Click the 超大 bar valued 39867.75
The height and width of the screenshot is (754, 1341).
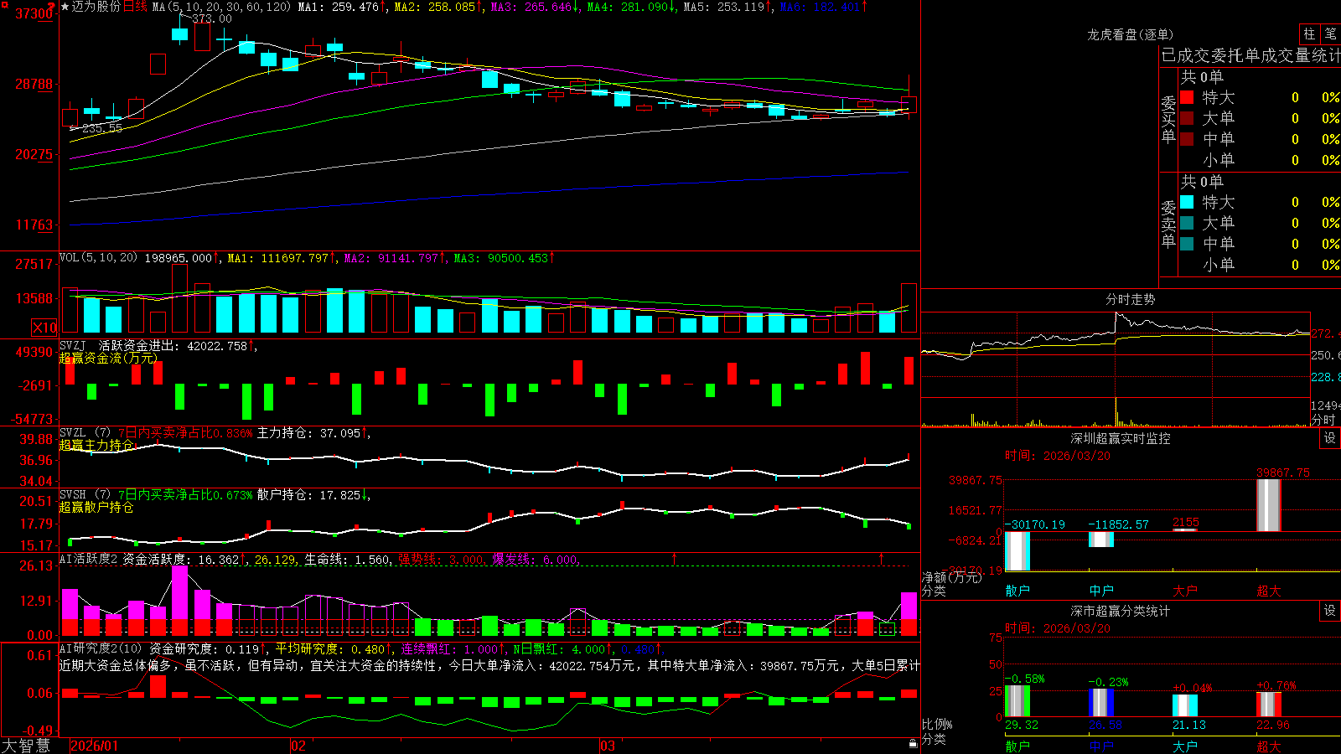(1269, 505)
